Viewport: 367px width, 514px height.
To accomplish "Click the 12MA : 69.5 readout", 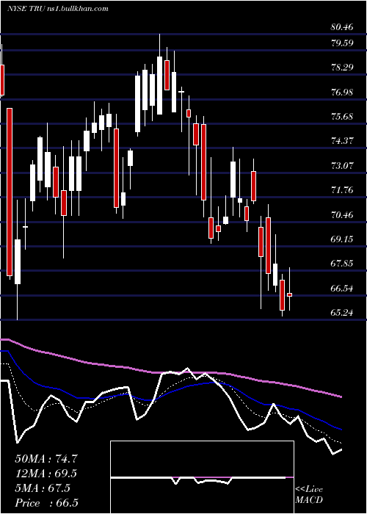I will (46, 474).
